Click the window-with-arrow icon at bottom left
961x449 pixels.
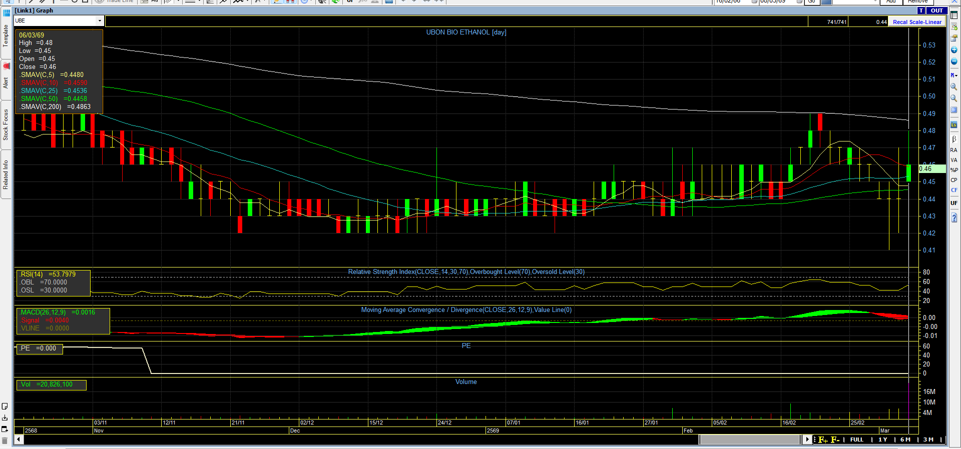coord(5,429)
